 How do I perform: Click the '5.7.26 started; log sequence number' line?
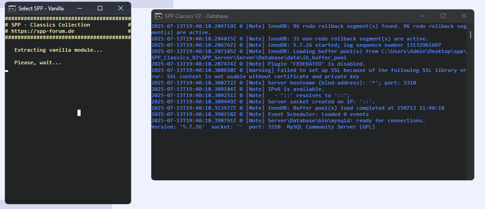tap(296, 45)
